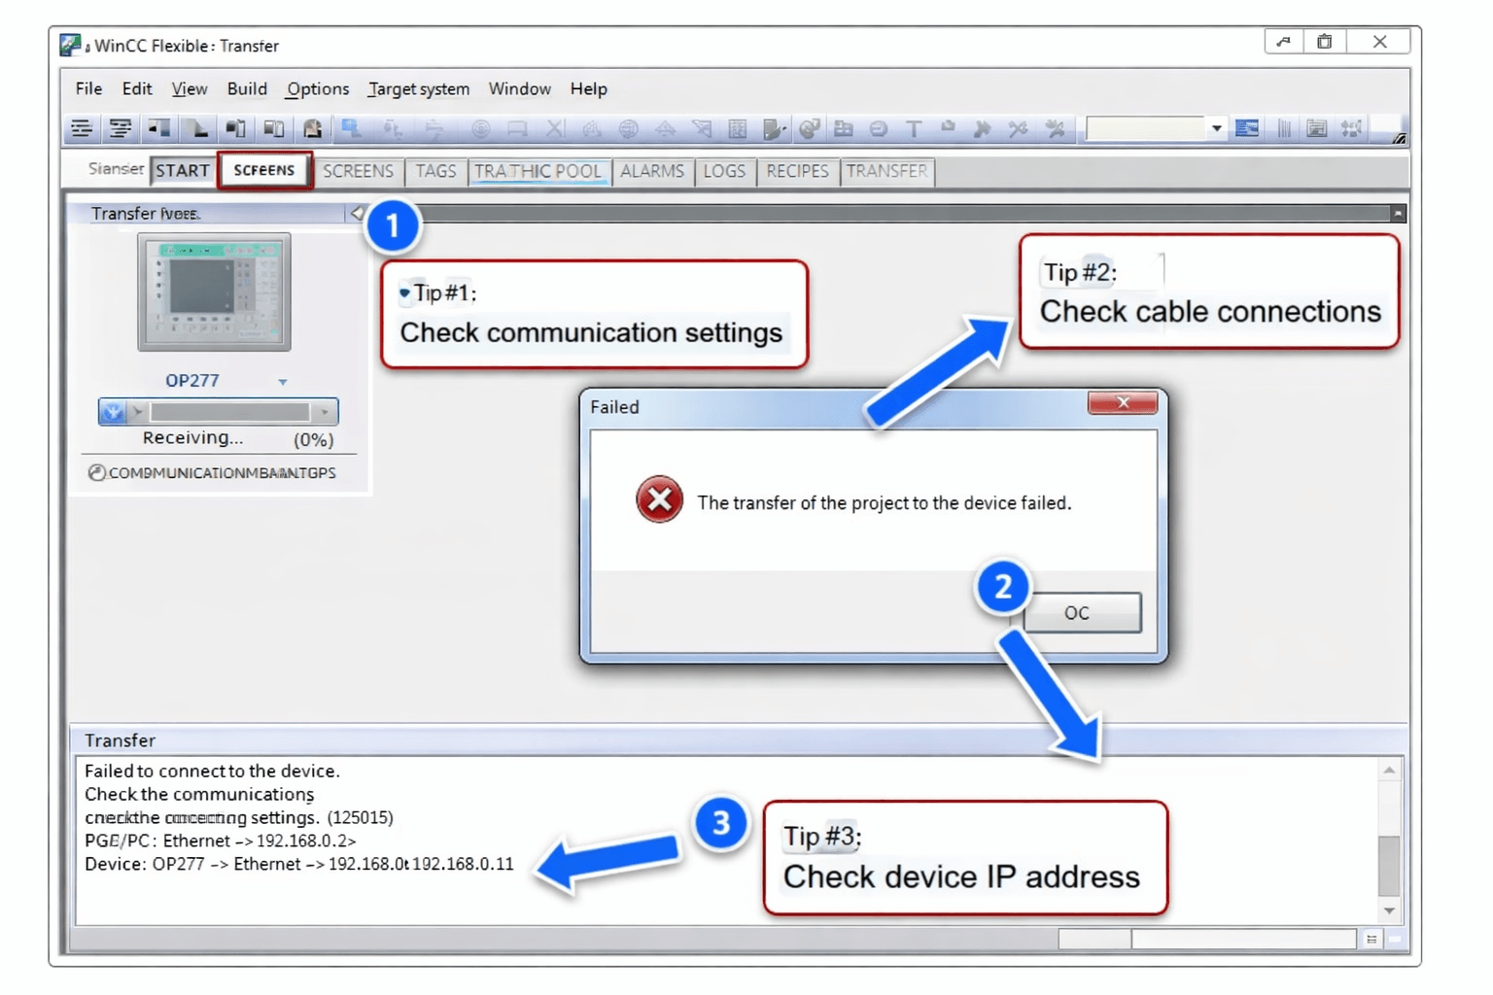Click the communication status icon below the OP277 device
This screenshot has width=1493, height=995.
[96, 472]
